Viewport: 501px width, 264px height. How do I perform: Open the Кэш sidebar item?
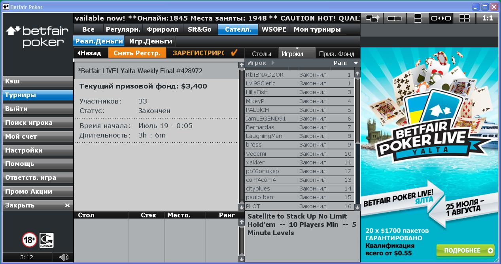pos(38,81)
